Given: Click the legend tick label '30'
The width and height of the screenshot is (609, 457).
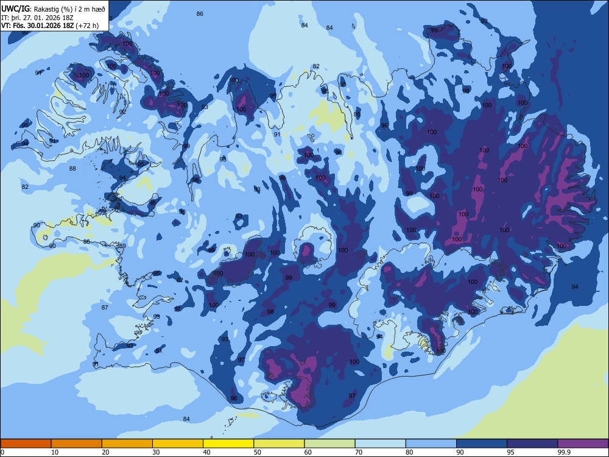Looking at the screenshot, I should pyautogui.click(x=156, y=452).
